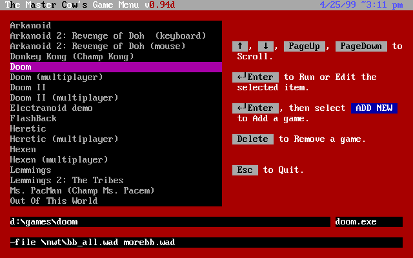Click the blue ADD NEW label
The image size is (413, 258).
point(374,108)
